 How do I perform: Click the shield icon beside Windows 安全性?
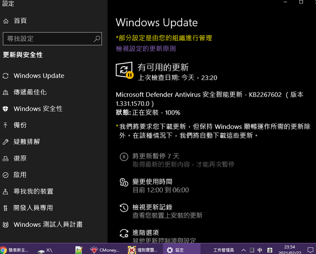[x=6, y=109]
